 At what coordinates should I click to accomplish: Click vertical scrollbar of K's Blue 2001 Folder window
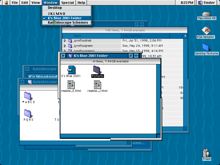pos(158,99)
